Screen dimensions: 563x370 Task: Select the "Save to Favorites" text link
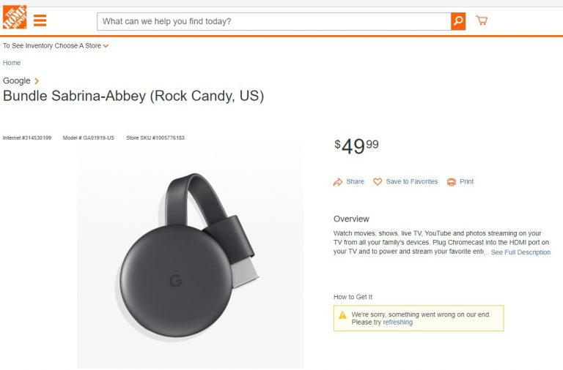(x=411, y=182)
